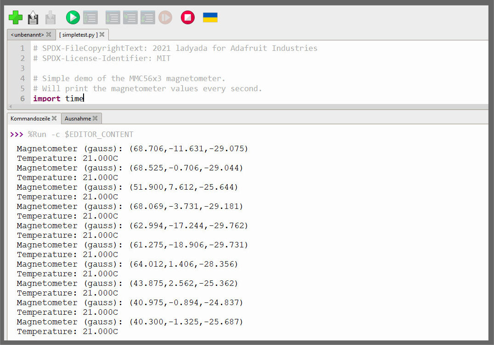494x345 pixels.
Task: Close the Ausnahme tab
Action: click(95, 119)
